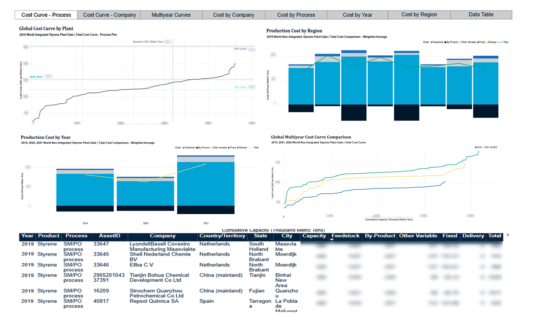This screenshot has width=541, height=323.
Task: Click the 2022 legend dot in Multiyear Cost Curve
Action: pos(492,147)
